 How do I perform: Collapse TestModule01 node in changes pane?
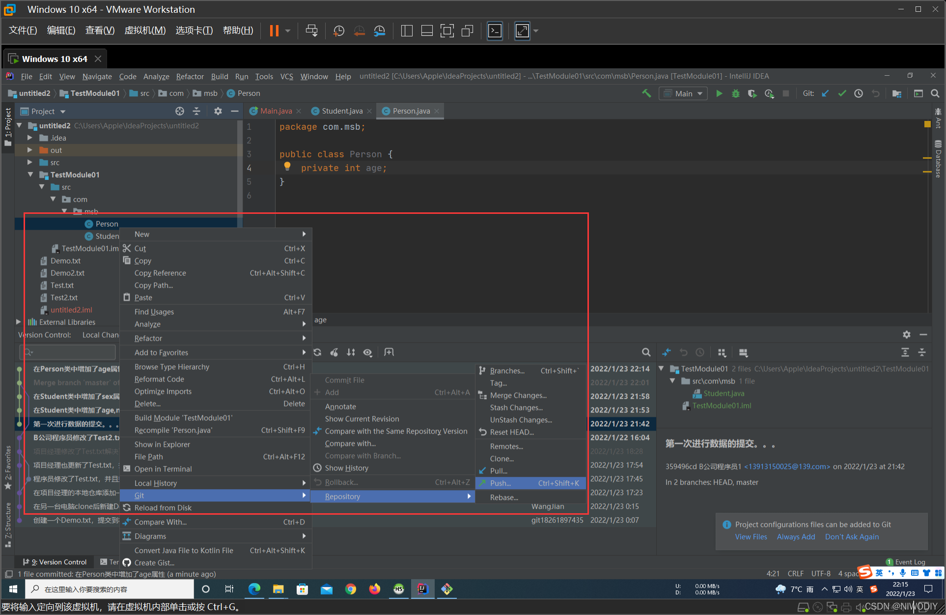(661, 369)
